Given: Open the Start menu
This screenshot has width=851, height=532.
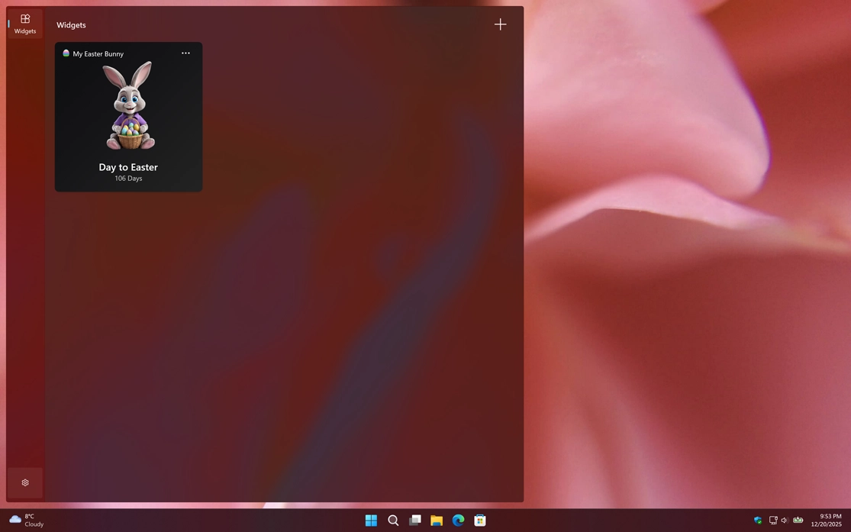Looking at the screenshot, I should coord(371,520).
